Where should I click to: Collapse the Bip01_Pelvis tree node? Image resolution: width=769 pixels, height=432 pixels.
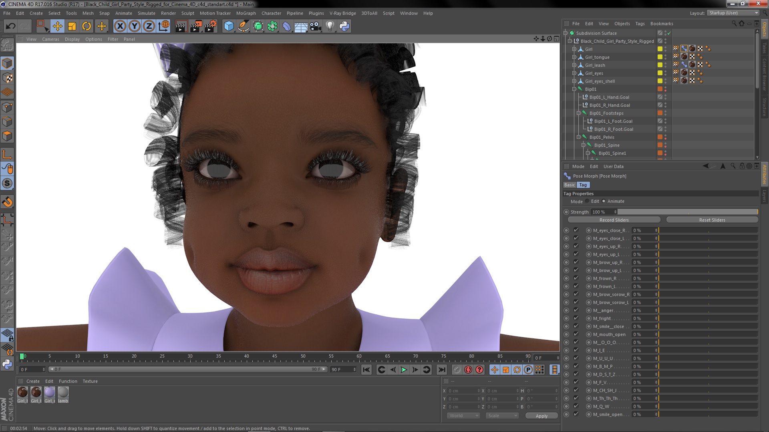[x=579, y=137]
